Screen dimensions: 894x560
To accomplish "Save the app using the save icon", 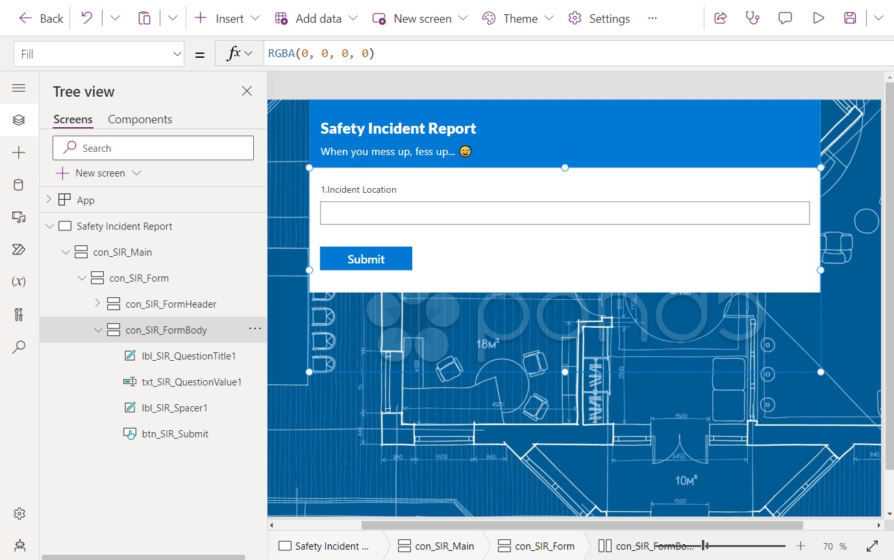I will pos(850,18).
